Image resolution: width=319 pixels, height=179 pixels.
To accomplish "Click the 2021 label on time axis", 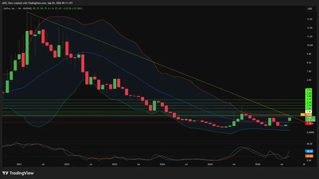I will pyautogui.click(x=19, y=164).
